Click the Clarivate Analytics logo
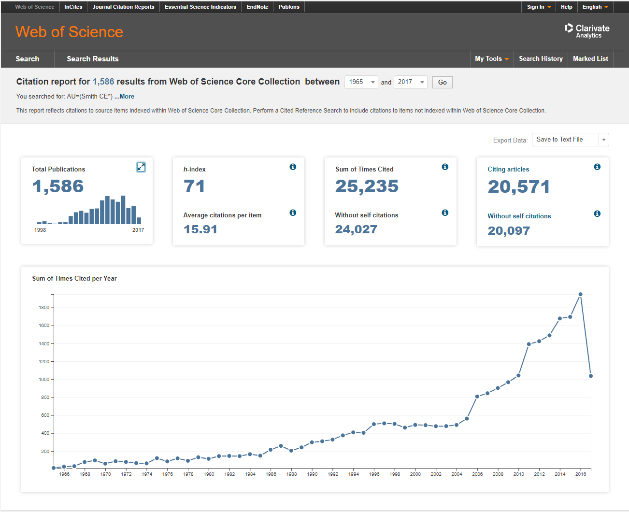Image resolution: width=629 pixels, height=512 pixels. pos(587,31)
